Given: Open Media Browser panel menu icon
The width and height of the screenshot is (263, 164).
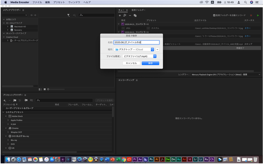Looking at the screenshot, I should coord(23,10).
